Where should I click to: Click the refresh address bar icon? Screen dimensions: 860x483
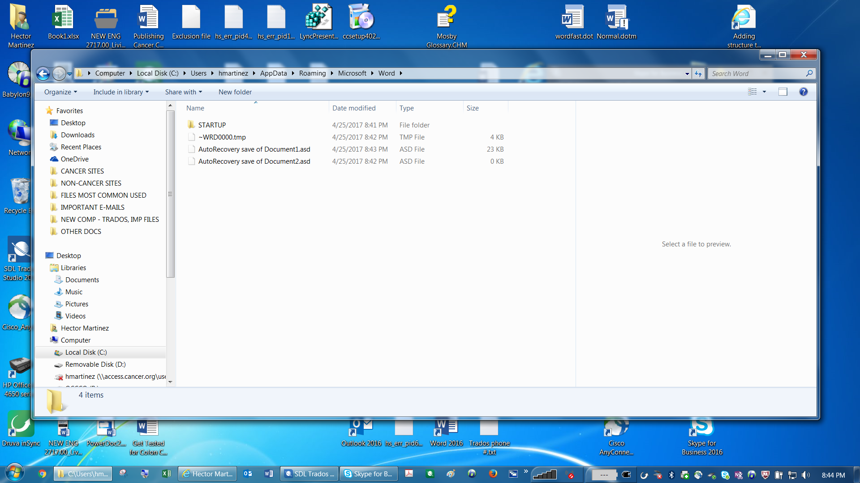coord(698,73)
